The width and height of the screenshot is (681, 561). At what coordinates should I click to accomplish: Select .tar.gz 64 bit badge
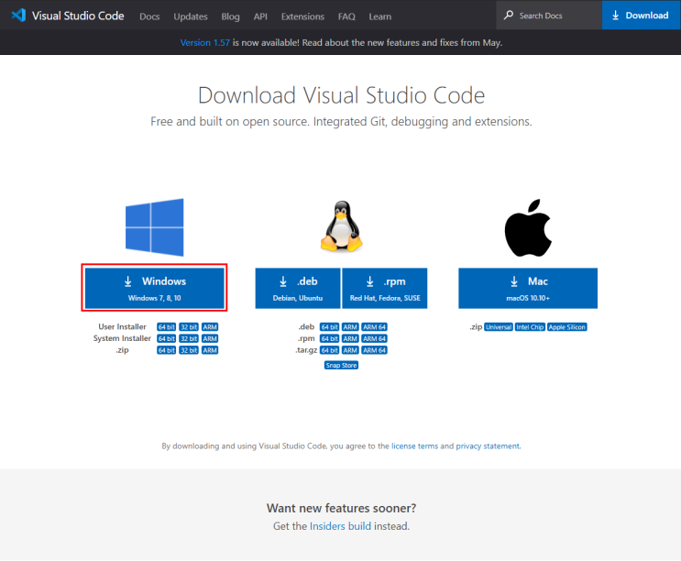pos(329,350)
